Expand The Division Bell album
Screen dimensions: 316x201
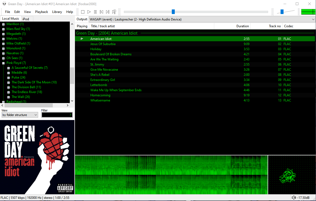[8, 87]
